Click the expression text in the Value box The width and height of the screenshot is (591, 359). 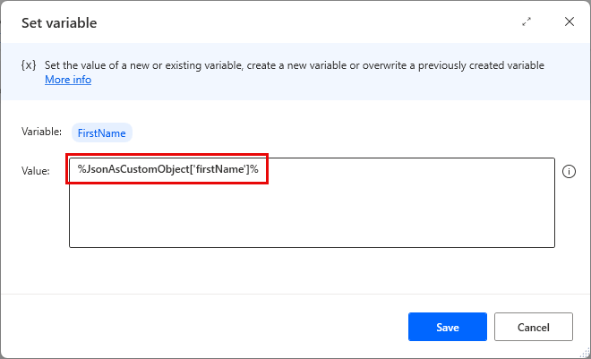167,170
